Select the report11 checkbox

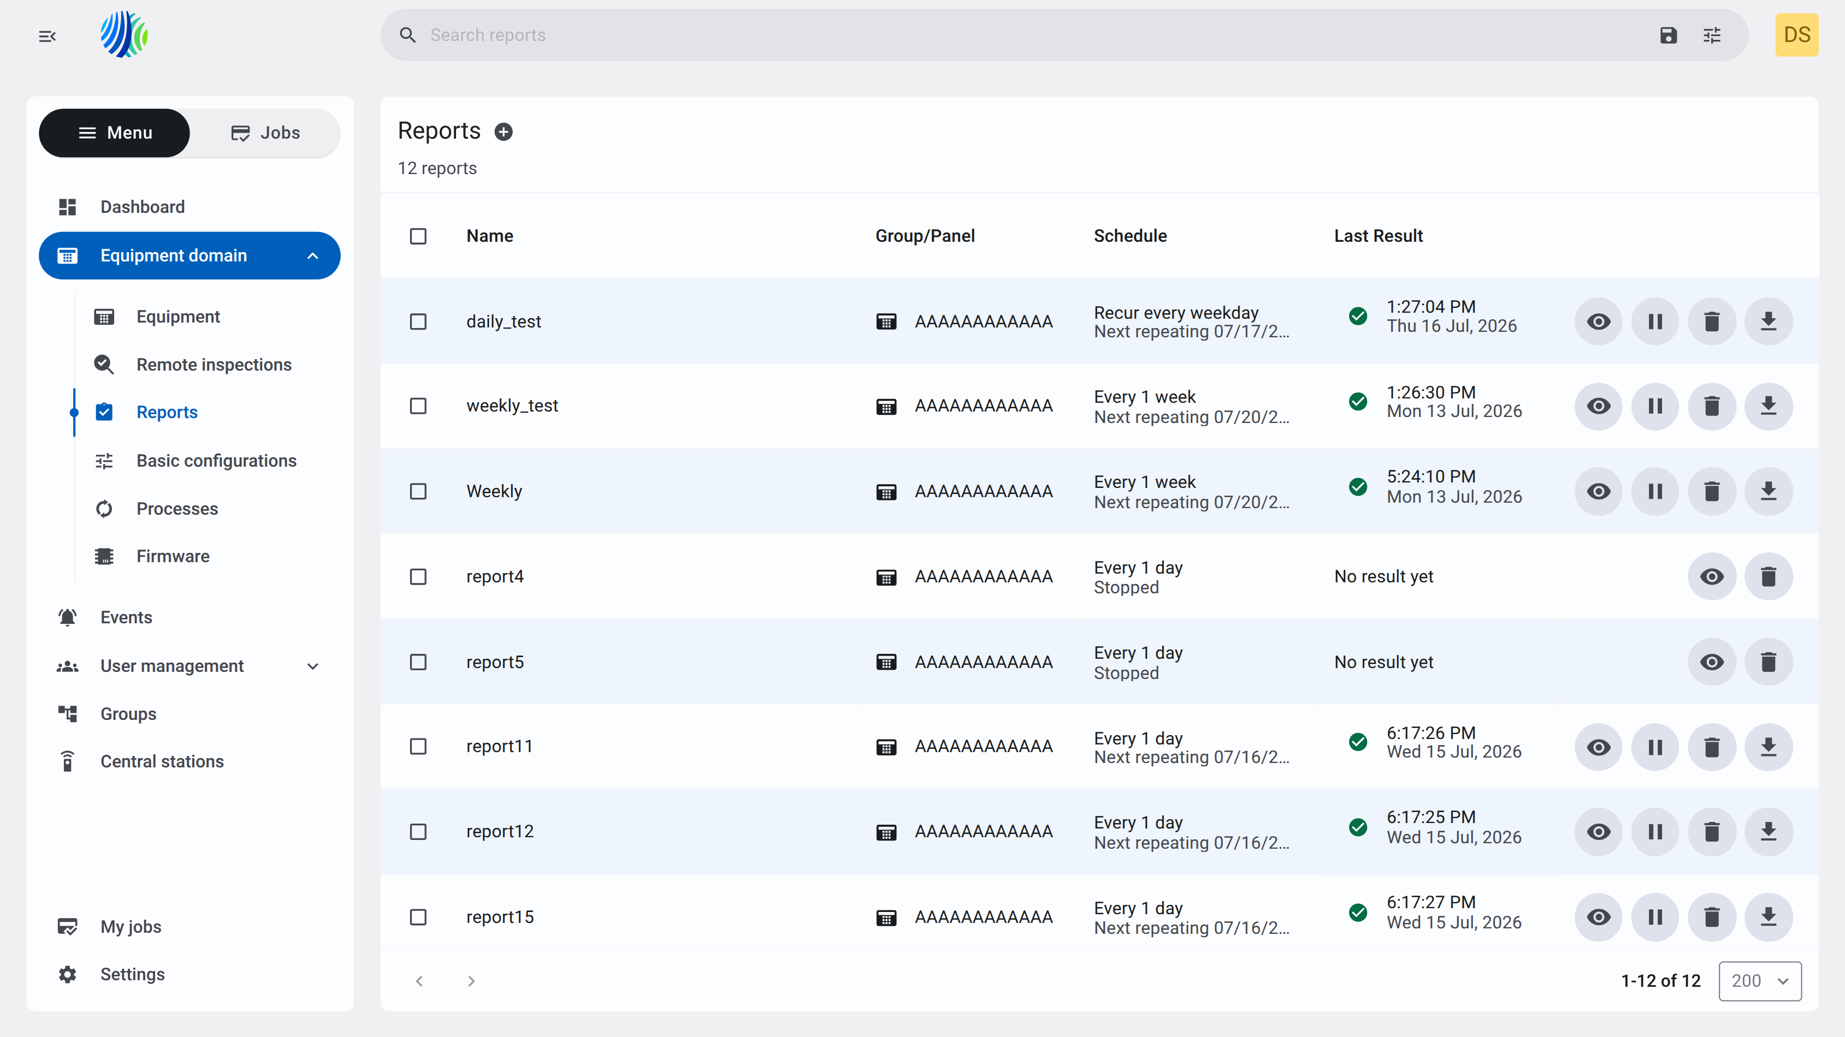tap(418, 747)
